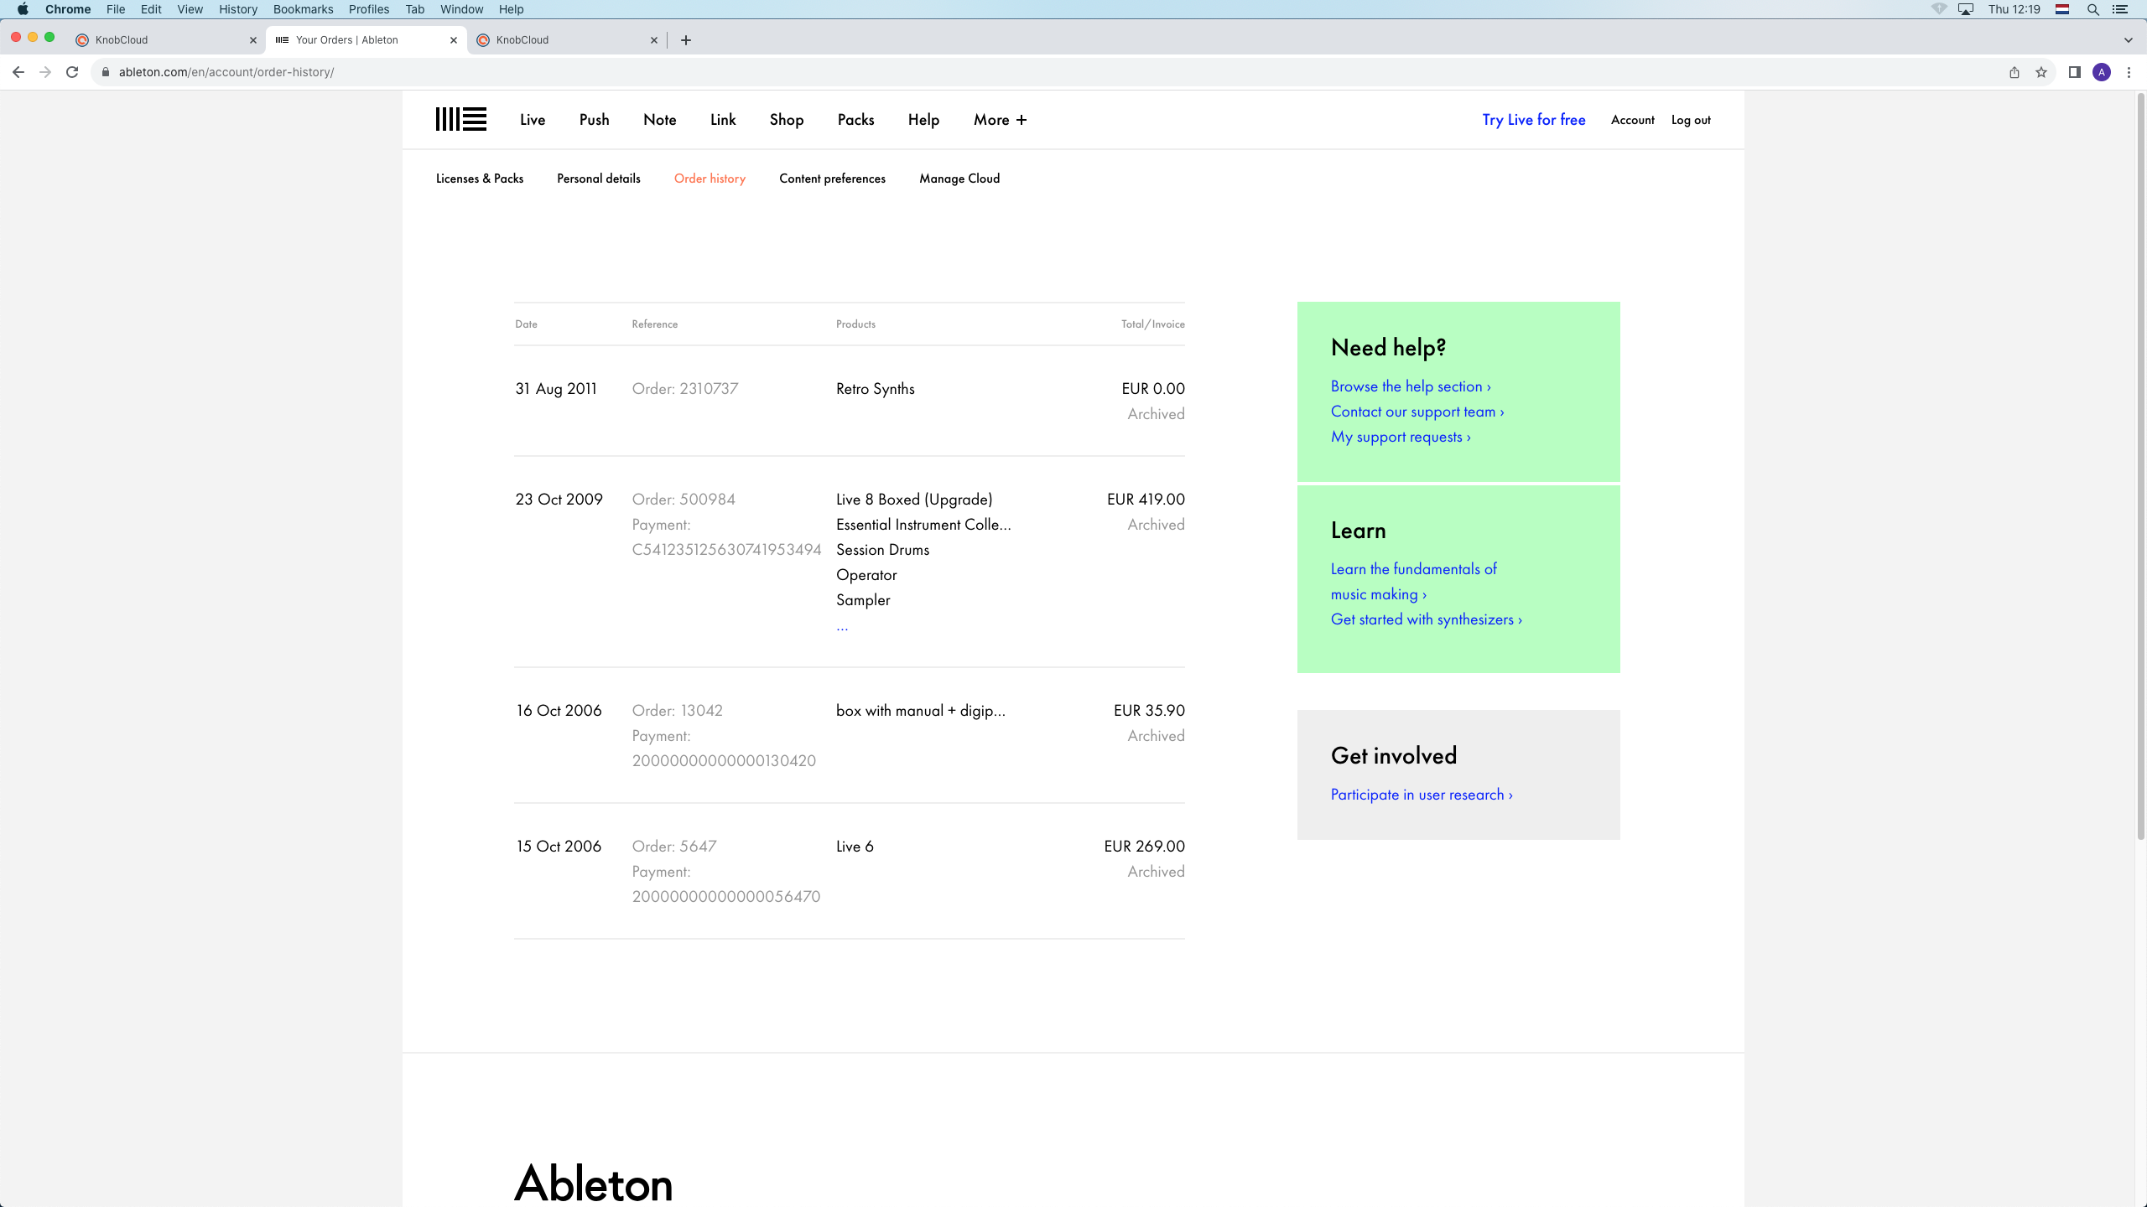The width and height of the screenshot is (2147, 1207).
Task: Open Chrome Profiles menu
Action: click(369, 9)
